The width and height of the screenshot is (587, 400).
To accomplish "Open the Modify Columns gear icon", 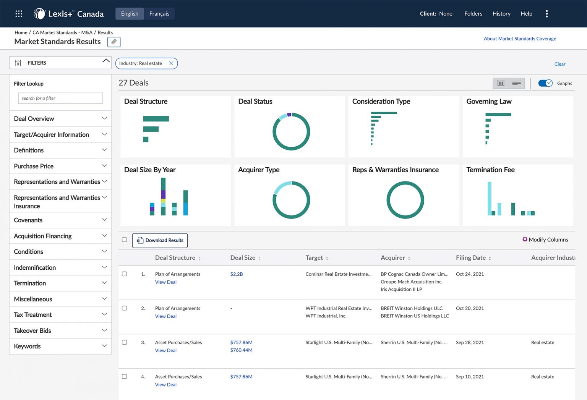I will point(525,240).
